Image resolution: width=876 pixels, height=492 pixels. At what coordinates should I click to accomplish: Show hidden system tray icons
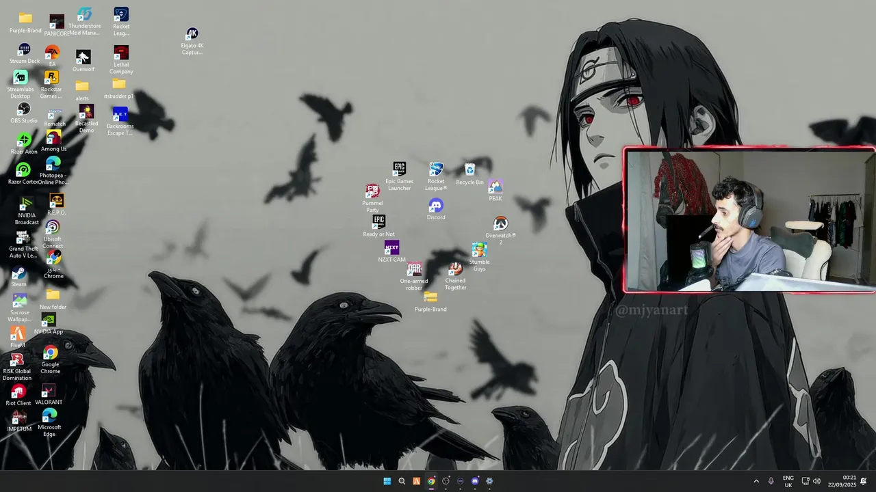click(756, 481)
